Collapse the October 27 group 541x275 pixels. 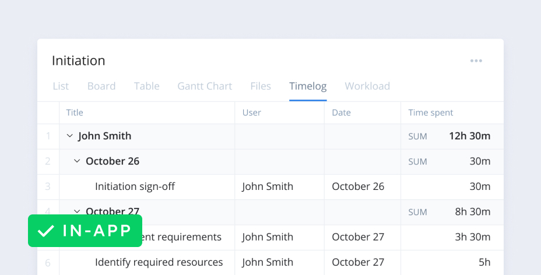coord(77,211)
